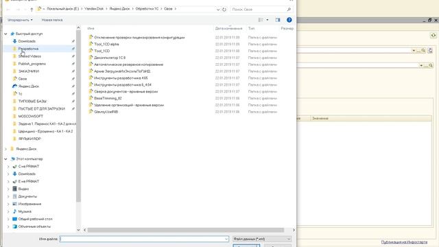Open Сверка документов - архивные версии folder
The image size is (439, 247).
click(x=126, y=91)
